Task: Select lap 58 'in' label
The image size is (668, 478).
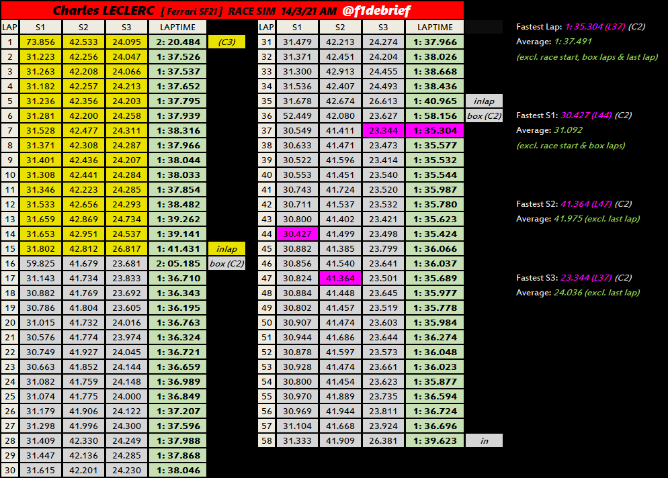Action: coord(484,440)
